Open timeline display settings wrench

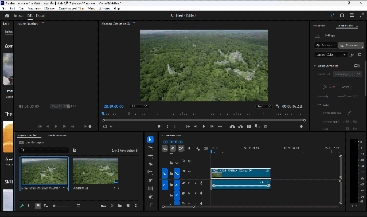[197, 148]
